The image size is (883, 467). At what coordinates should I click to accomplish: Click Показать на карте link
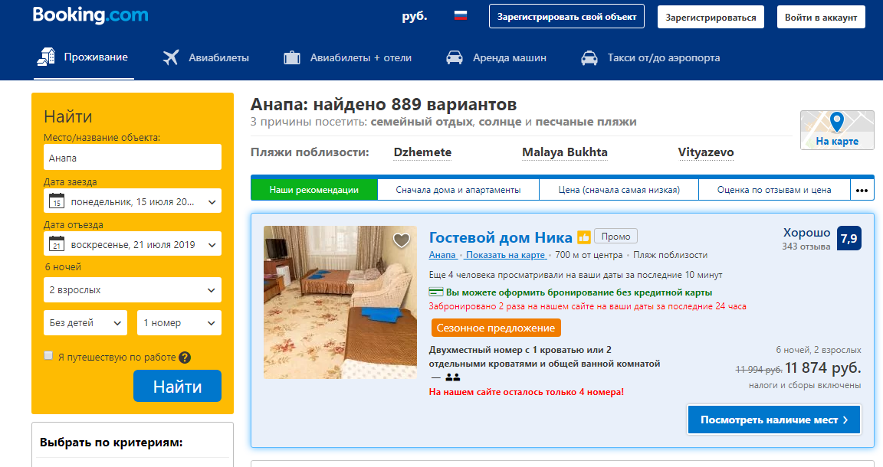tap(505, 255)
